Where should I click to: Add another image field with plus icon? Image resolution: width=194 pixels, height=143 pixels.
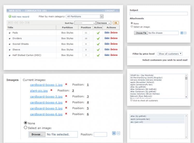click(114, 133)
